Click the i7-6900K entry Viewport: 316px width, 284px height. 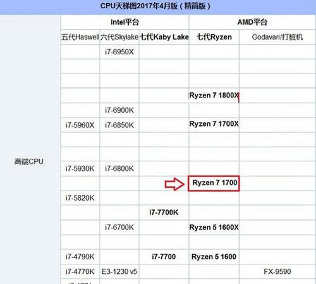119,110
